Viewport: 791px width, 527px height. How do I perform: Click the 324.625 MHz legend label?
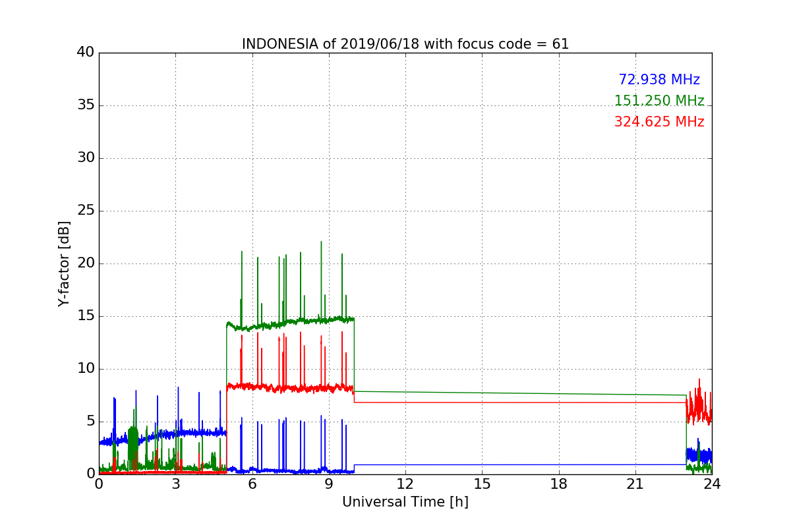pyautogui.click(x=659, y=122)
